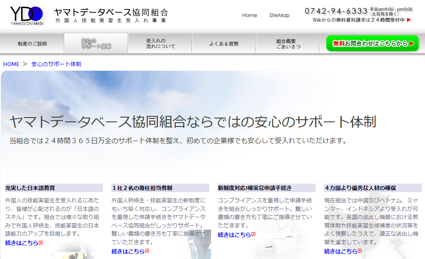Open the 安心のサポート体制 navigation tab
This screenshot has height=259, width=425.
point(96,43)
